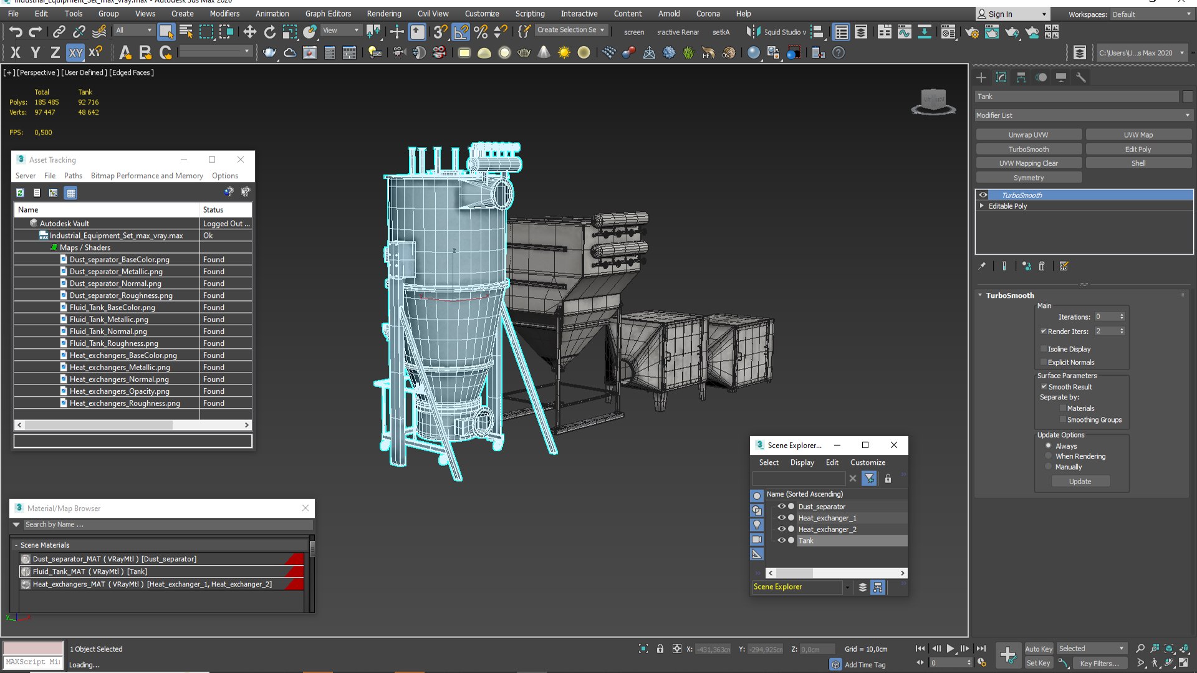The image size is (1197, 673).
Task: Click the Undo arrow icon
Action: 16,31
